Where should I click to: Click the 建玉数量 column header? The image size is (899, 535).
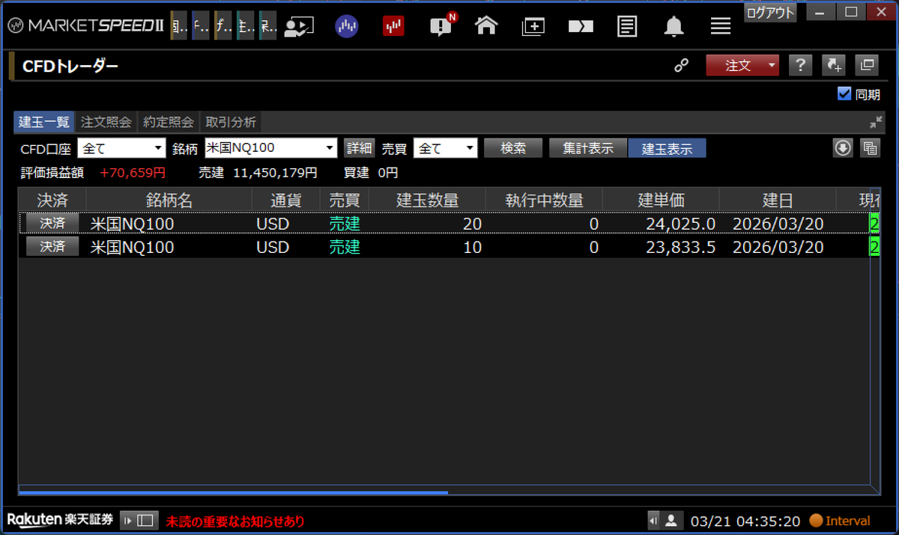point(427,201)
